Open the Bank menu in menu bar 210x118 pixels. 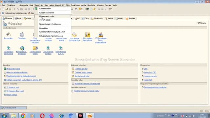(x=31, y=5)
